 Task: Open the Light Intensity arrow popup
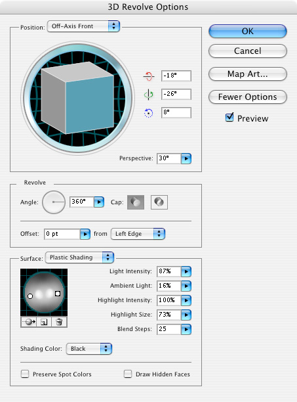(186, 271)
